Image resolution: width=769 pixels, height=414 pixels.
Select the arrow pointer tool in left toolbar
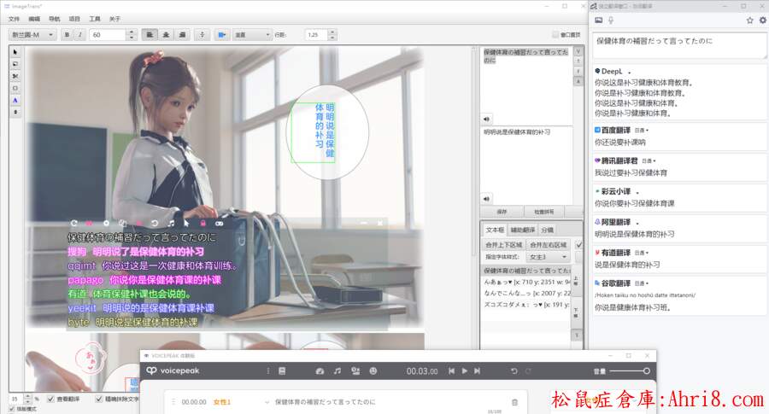click(15, 52)
